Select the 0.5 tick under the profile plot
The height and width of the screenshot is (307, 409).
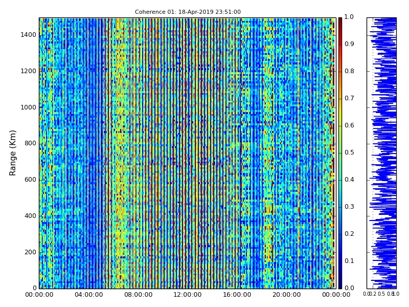381,294
